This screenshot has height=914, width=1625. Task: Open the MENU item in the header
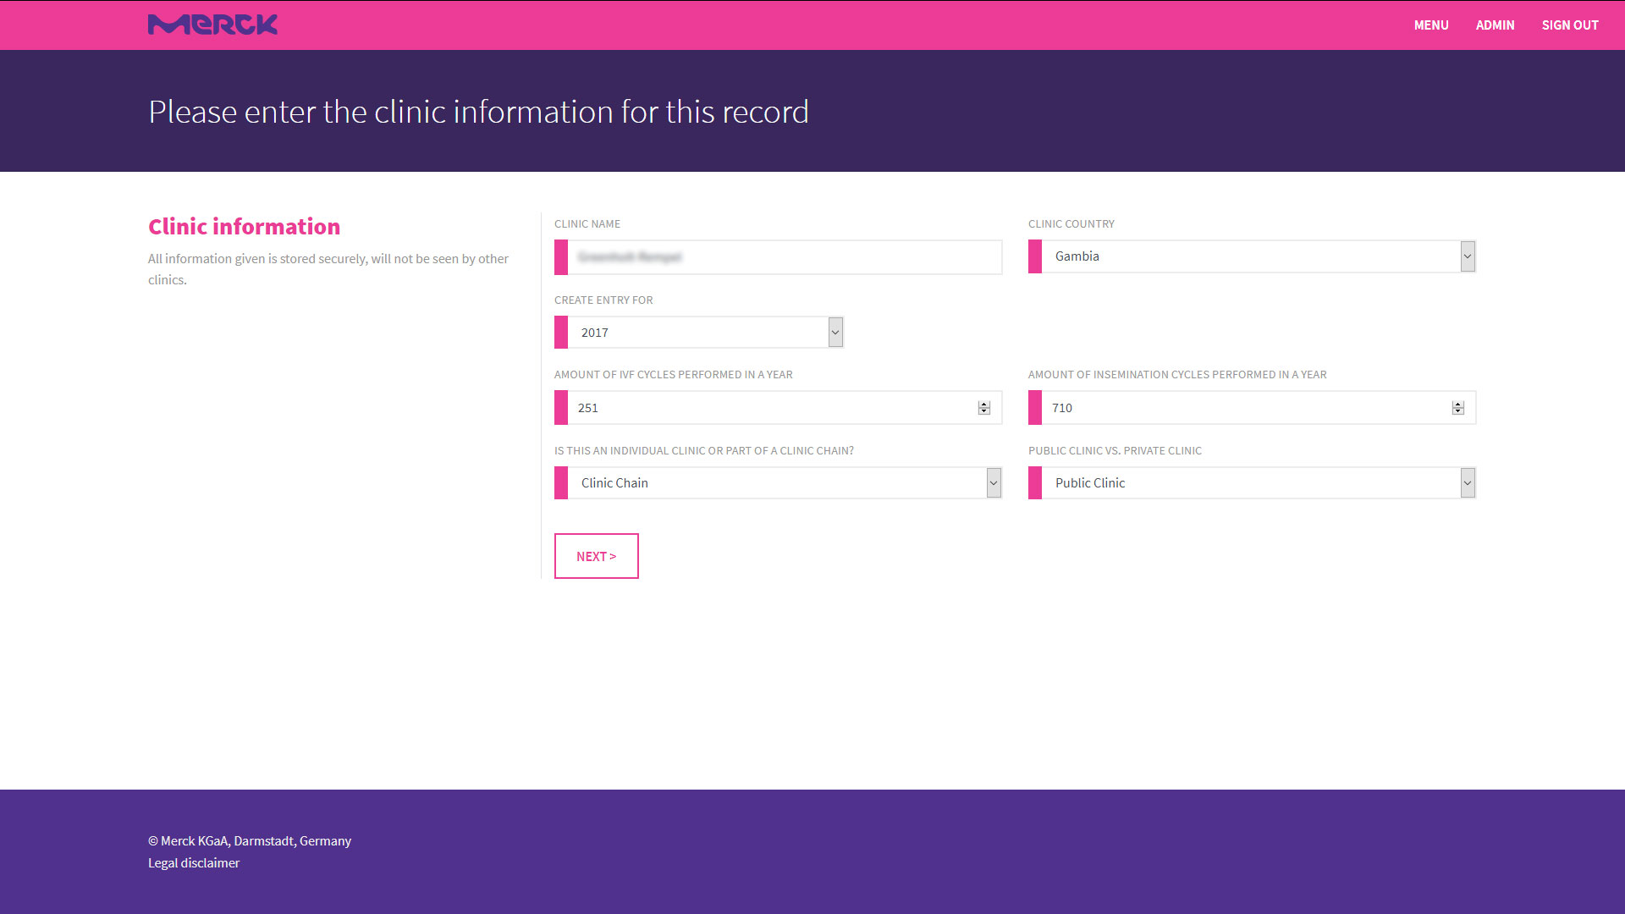tap(1430, 25)
